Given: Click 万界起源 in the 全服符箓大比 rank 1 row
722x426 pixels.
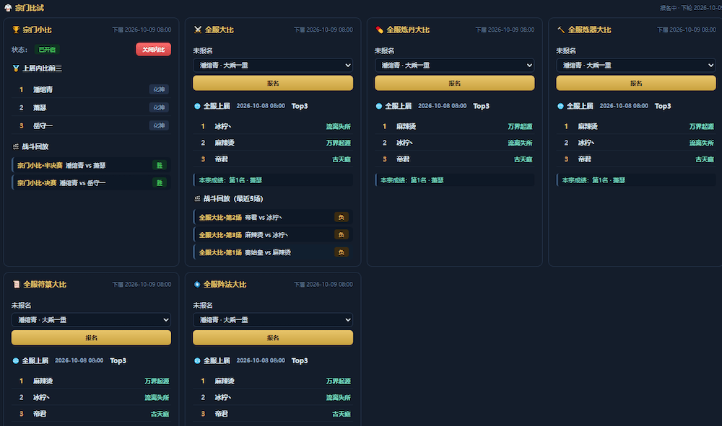Looking at the screenshot, I should tap(157, 381).
